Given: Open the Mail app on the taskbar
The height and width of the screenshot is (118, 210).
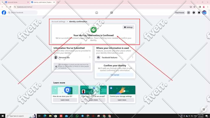Looking at the screenshot, I should [66, 116].
